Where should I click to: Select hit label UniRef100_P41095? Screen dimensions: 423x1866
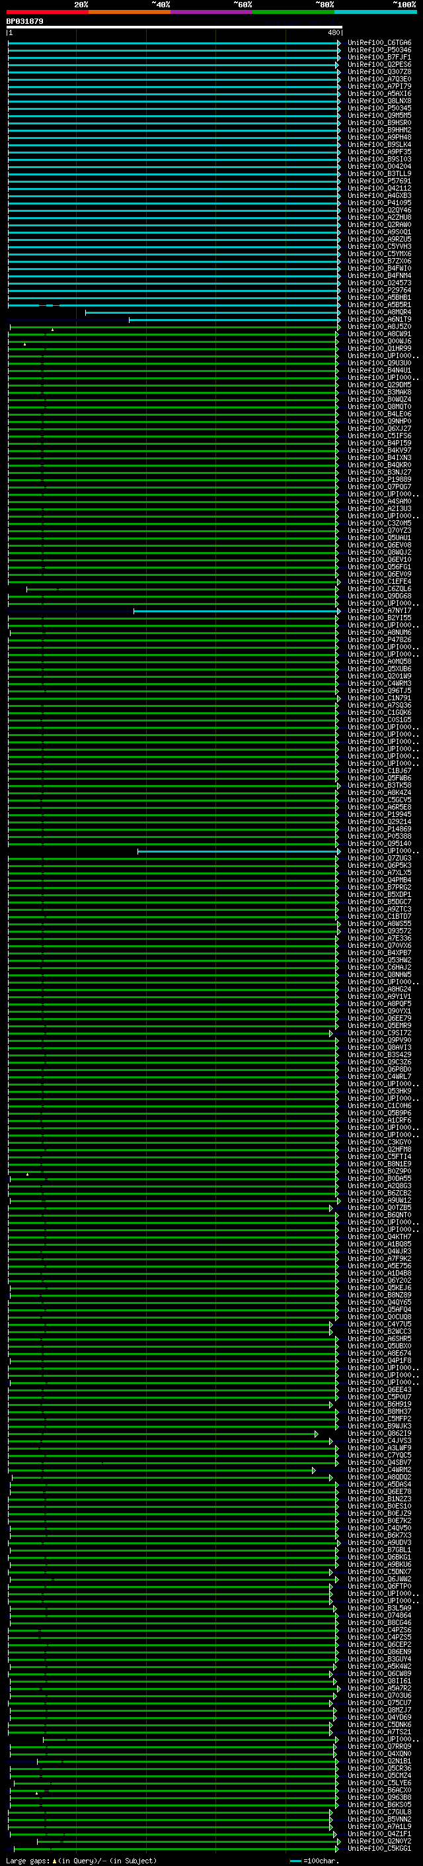379,204
